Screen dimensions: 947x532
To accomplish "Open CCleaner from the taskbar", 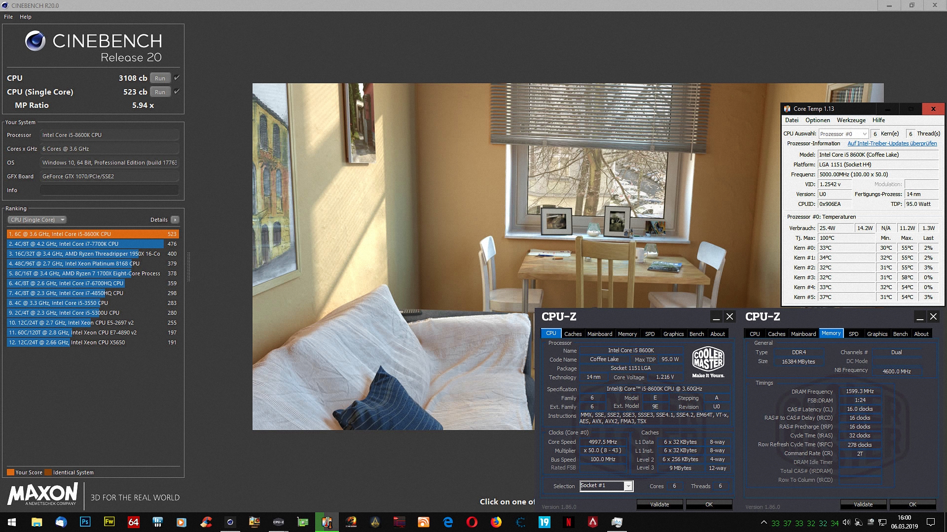I will (x=206, y=522).
